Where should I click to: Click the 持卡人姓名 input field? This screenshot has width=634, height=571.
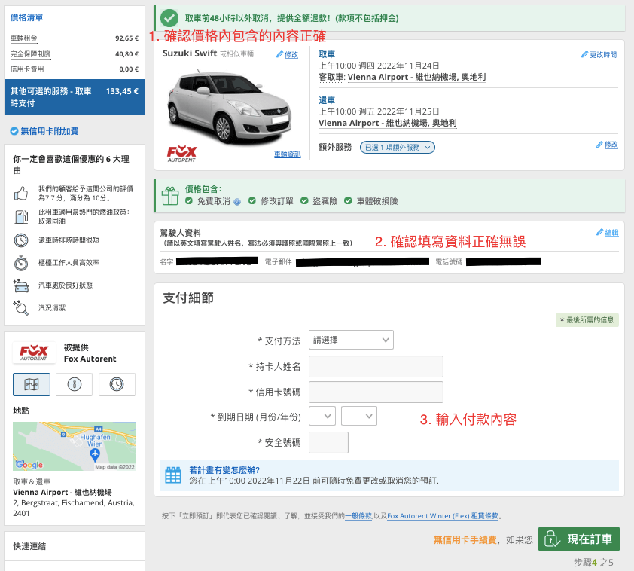(x=376, y=366)
